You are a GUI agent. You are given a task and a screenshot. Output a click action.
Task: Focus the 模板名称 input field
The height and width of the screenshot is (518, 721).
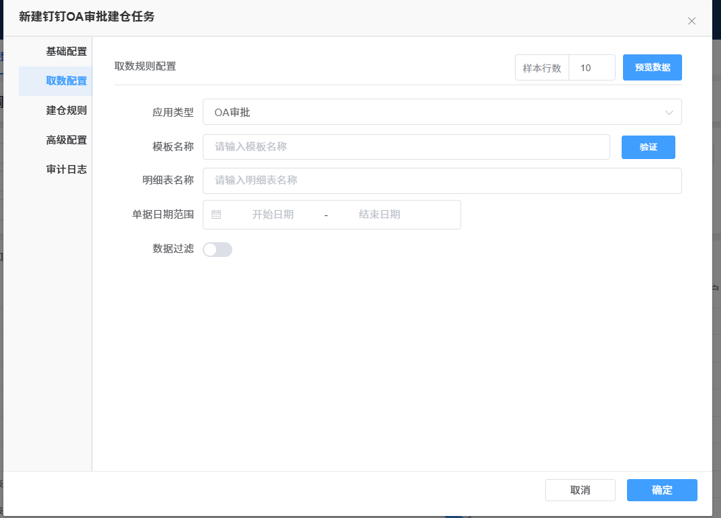405,147
